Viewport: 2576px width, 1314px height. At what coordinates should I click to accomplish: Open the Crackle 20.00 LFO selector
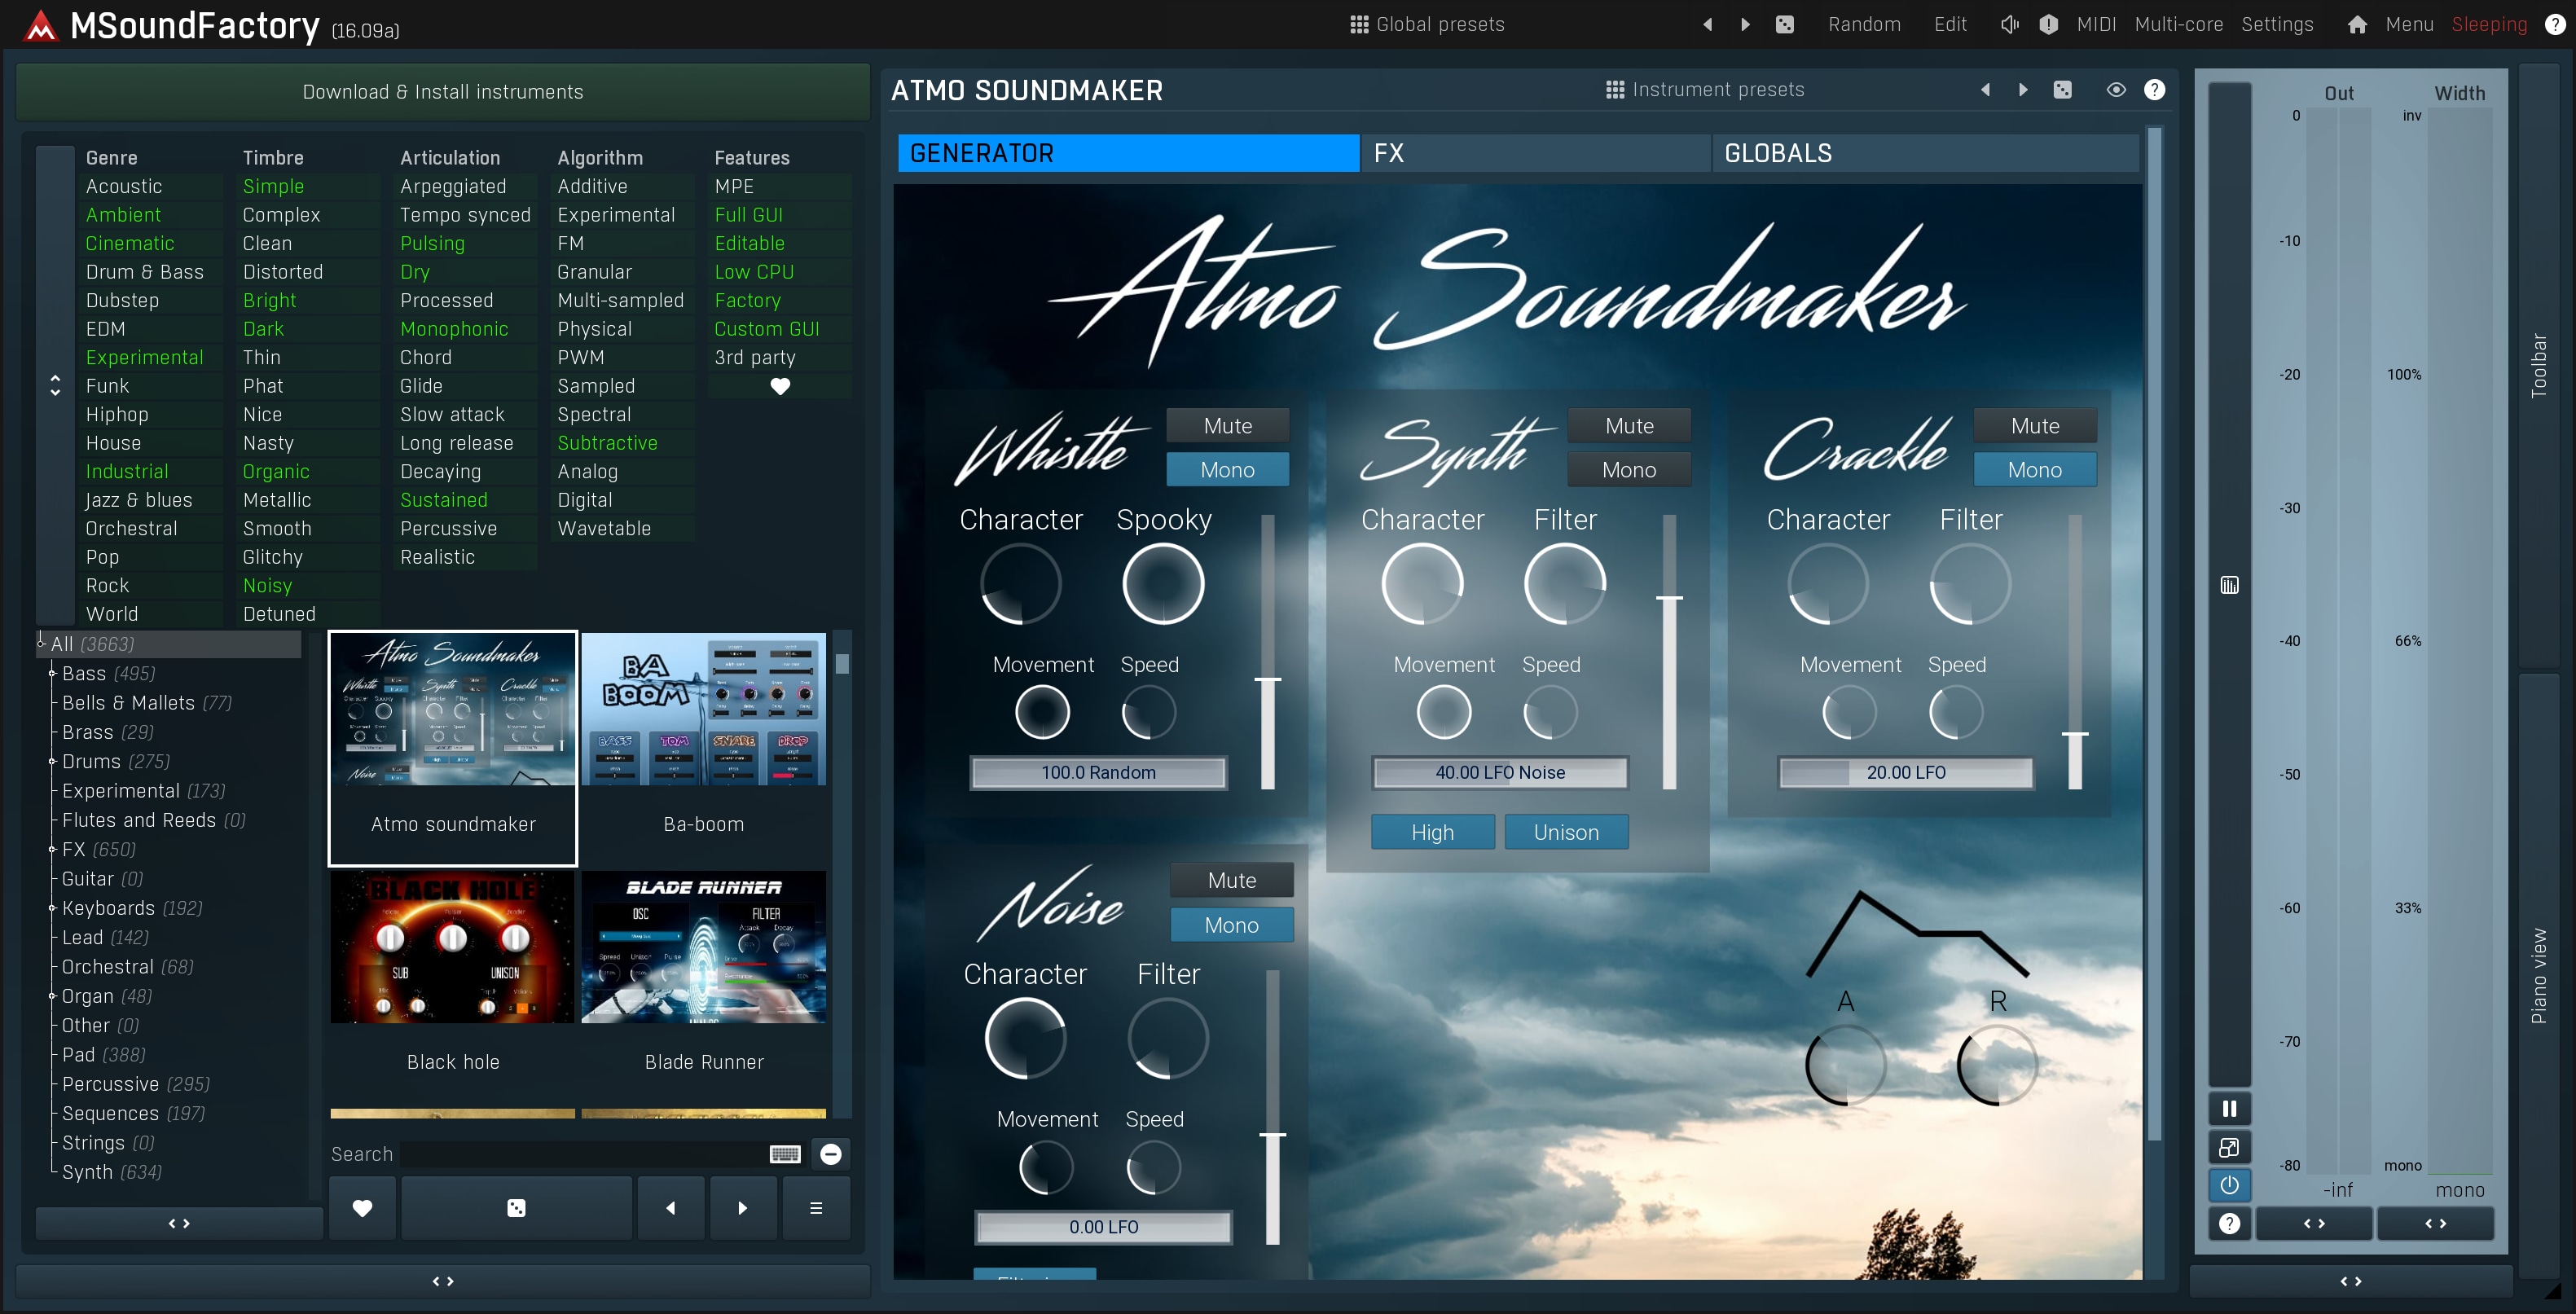pos(1905,772)
